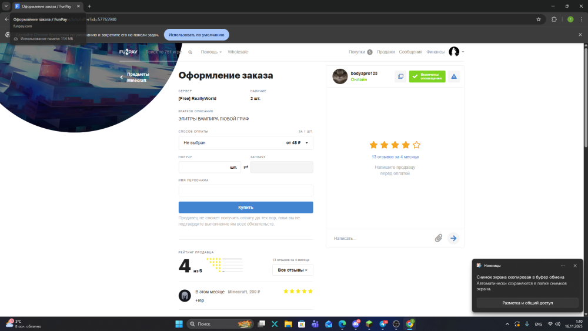Image resolution: width=588 pixels, height=331 pixels.
Task: Open the tab search chevron
Action: click(x=6, y=6)
